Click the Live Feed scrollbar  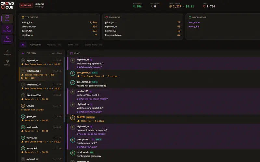click(64, 89)
